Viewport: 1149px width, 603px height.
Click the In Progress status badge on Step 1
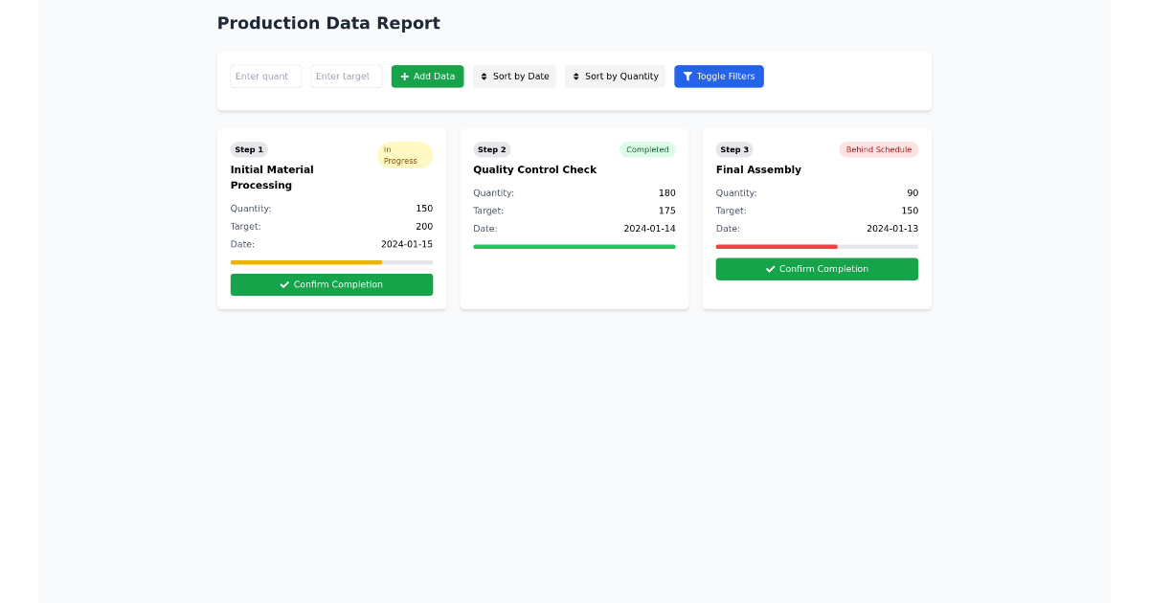click(x=404, y=154)
